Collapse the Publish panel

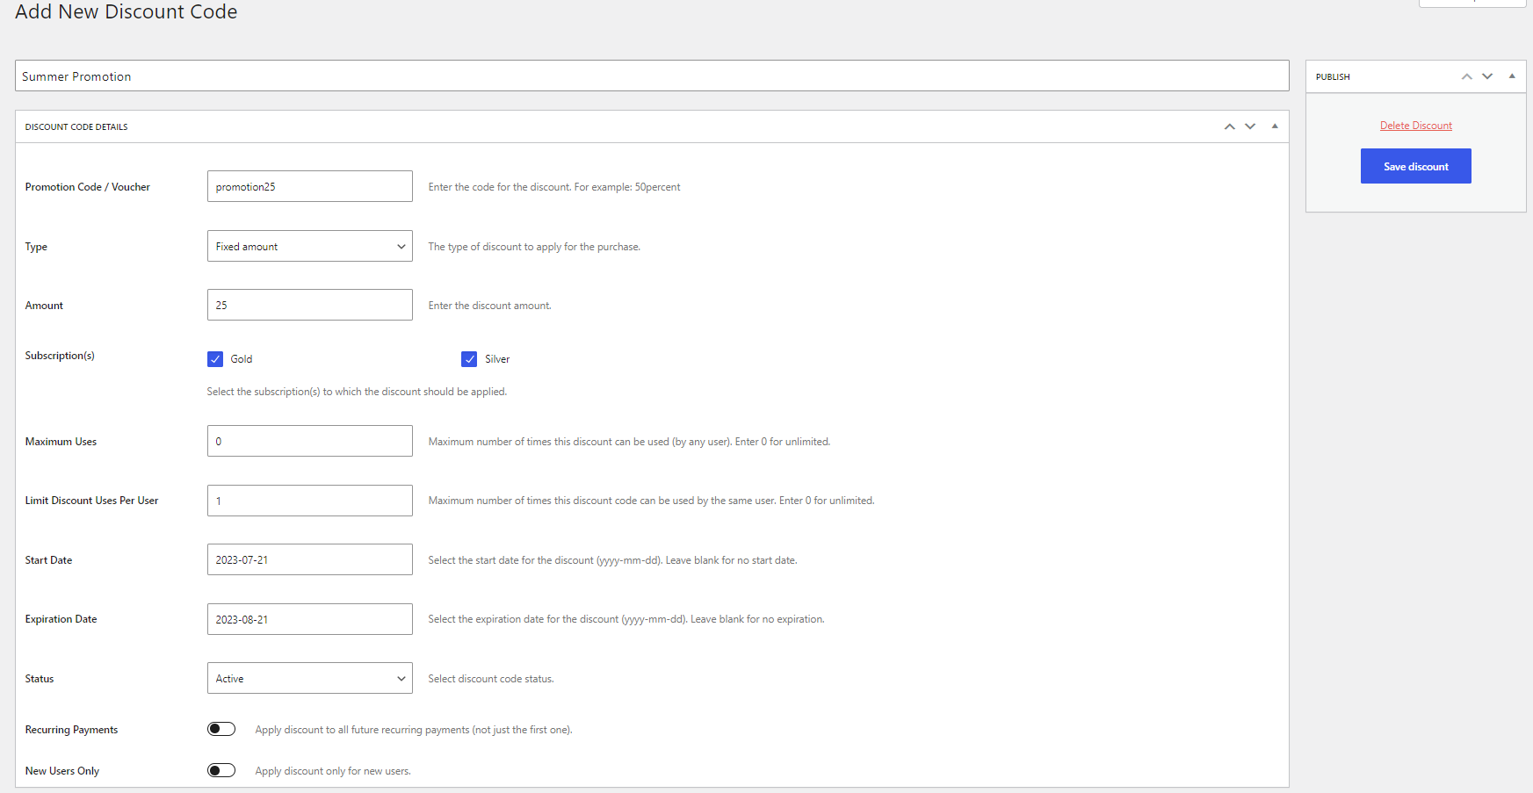click(1512, 76)
